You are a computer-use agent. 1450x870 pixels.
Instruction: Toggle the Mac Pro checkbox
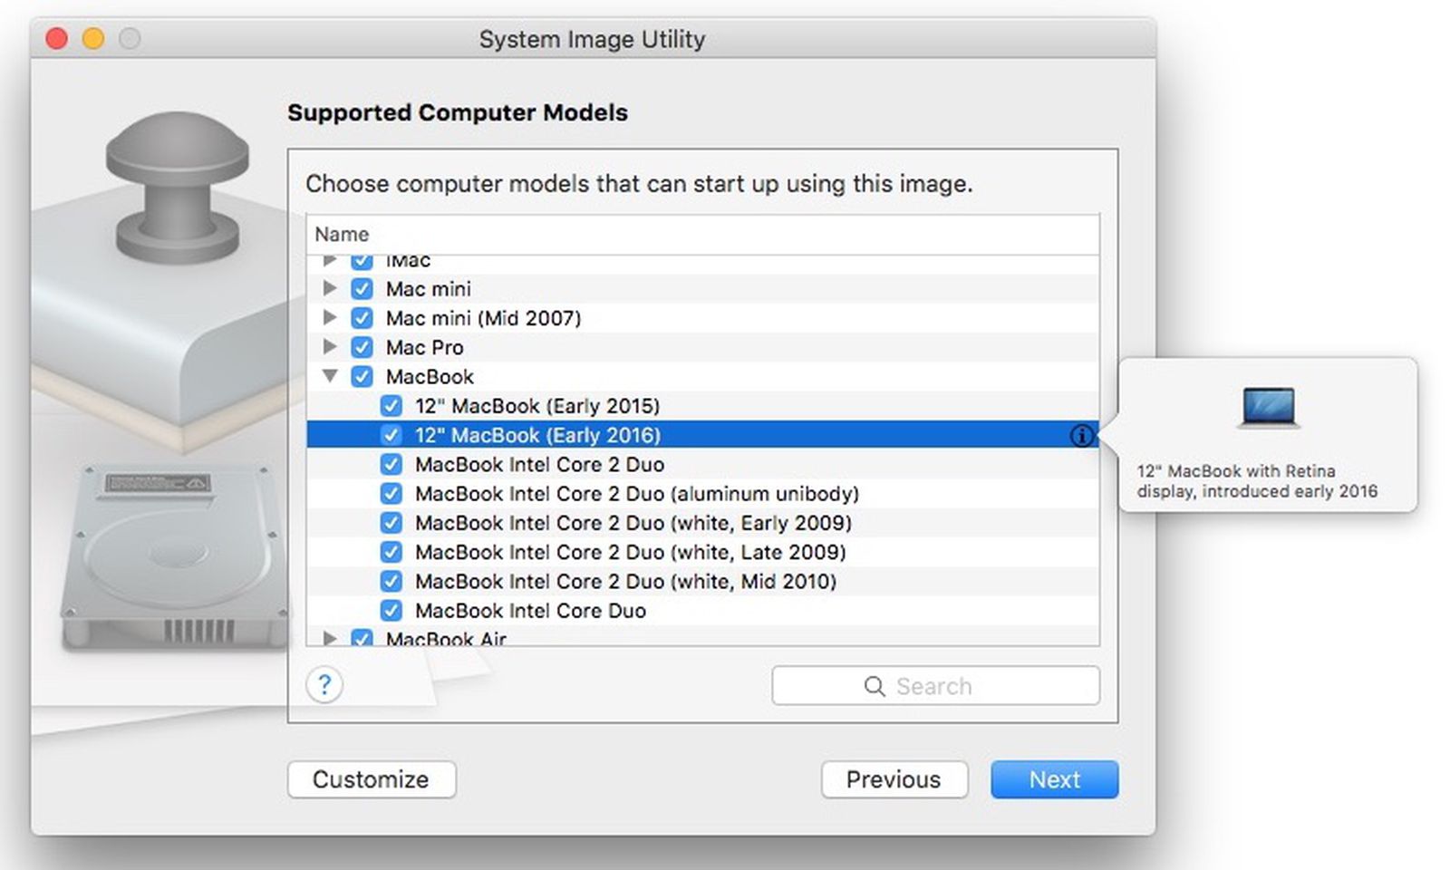362,347
